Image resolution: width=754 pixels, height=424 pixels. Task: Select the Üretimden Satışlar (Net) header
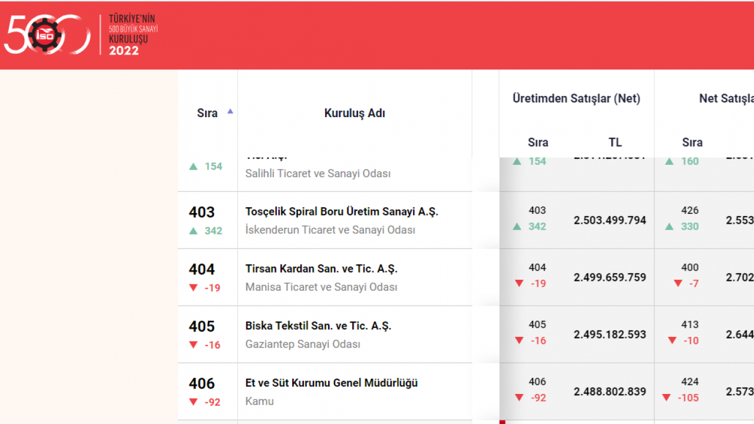click(576, 98)
